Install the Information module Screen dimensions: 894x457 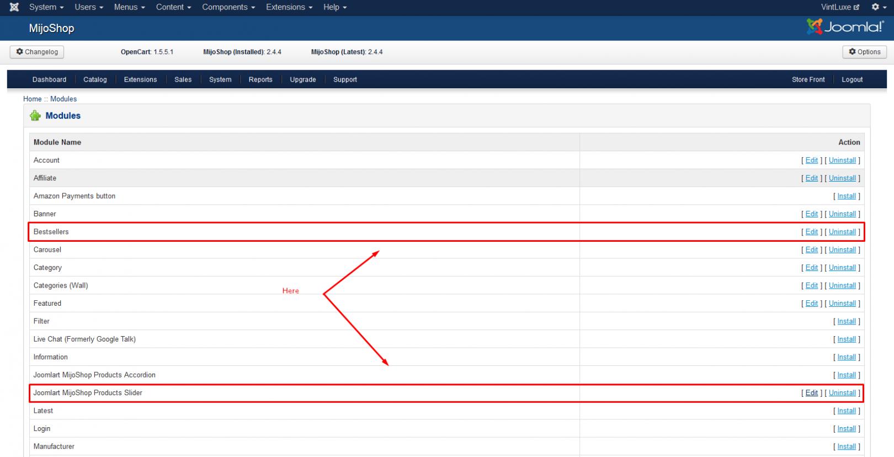(x=847, y=357)
